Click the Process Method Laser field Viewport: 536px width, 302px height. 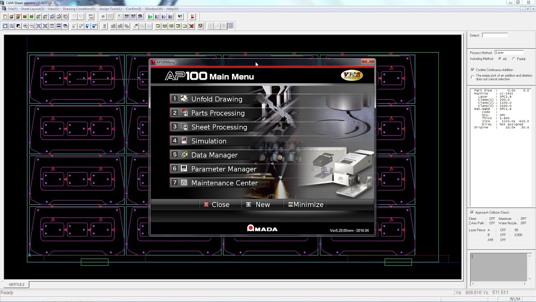[509, 52]
